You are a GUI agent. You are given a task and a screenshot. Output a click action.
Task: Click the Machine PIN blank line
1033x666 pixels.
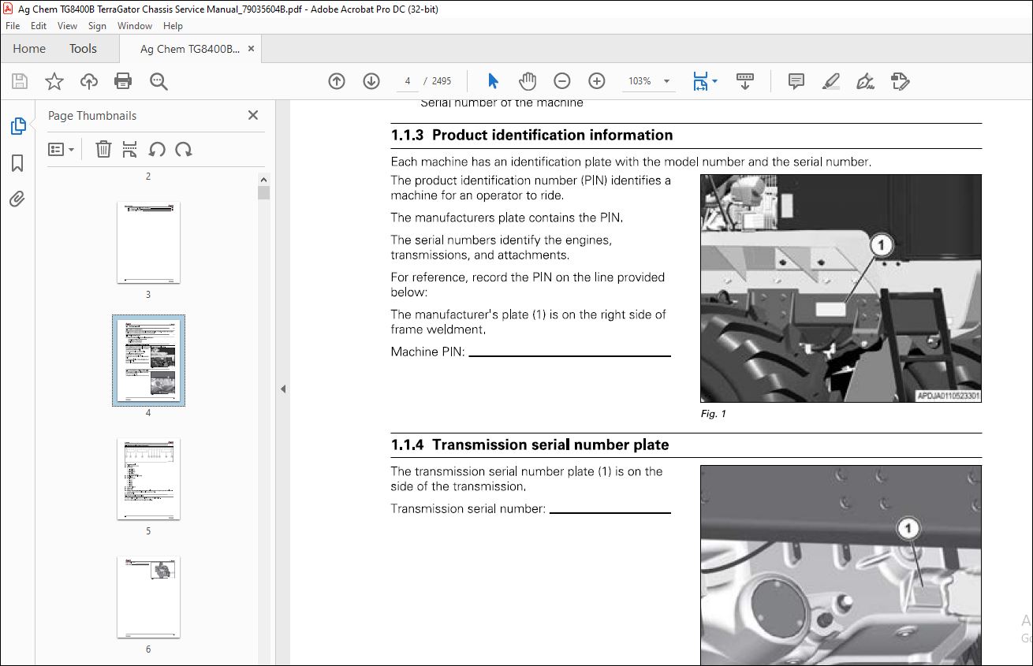(x=570, y=355)
